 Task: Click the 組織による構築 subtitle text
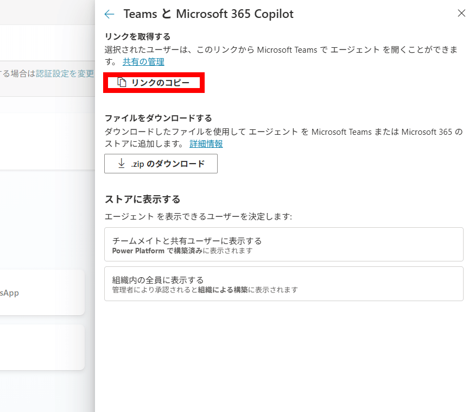(223, 290)
